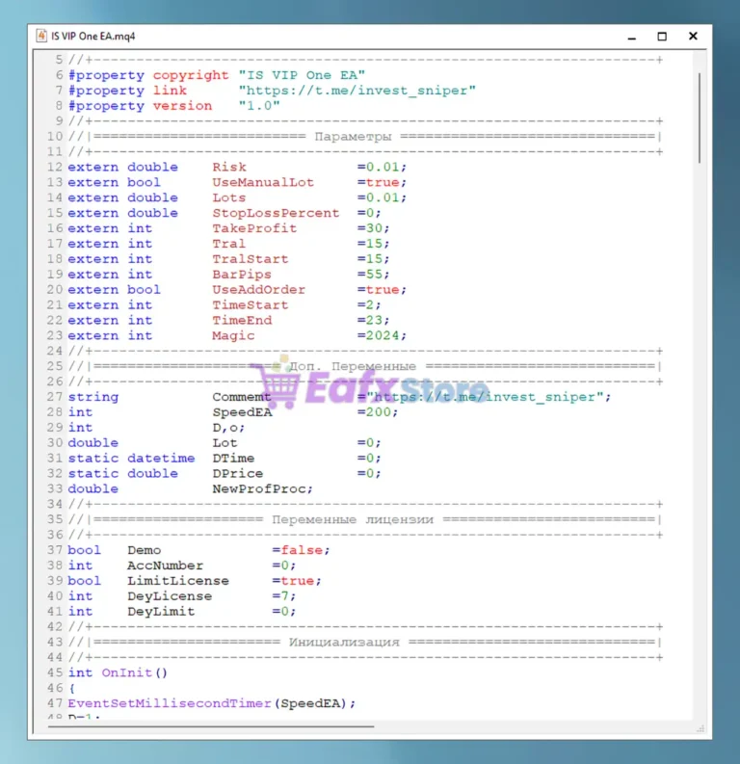Image resolution: width=740 pixels, height=764 pixels.
Task: Click the UseAddOrder variable name
Action: tap(258, 290)
